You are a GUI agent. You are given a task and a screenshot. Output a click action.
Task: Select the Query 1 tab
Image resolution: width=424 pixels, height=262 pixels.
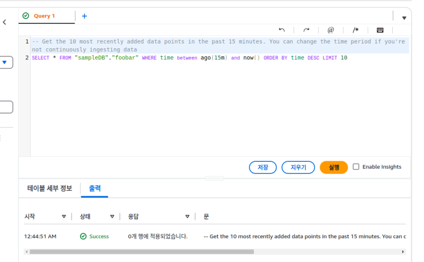click(45, 16)
